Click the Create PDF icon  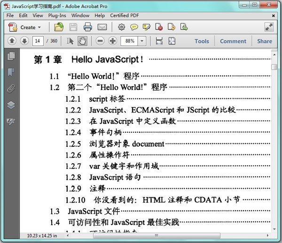click(13, 28)
